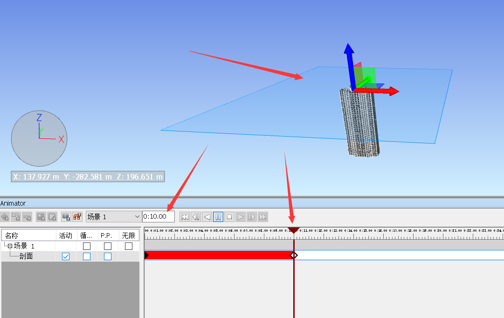Expand the scene selector list arrow
The height and width of the screenshot is (318, 504).
tap(137, 217)
